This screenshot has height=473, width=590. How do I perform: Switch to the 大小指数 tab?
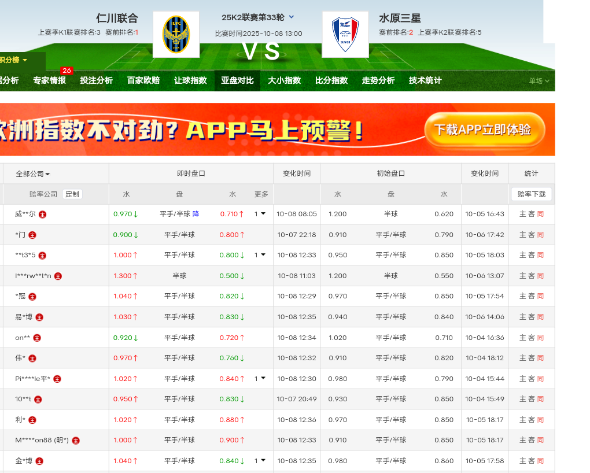[284, 80]
